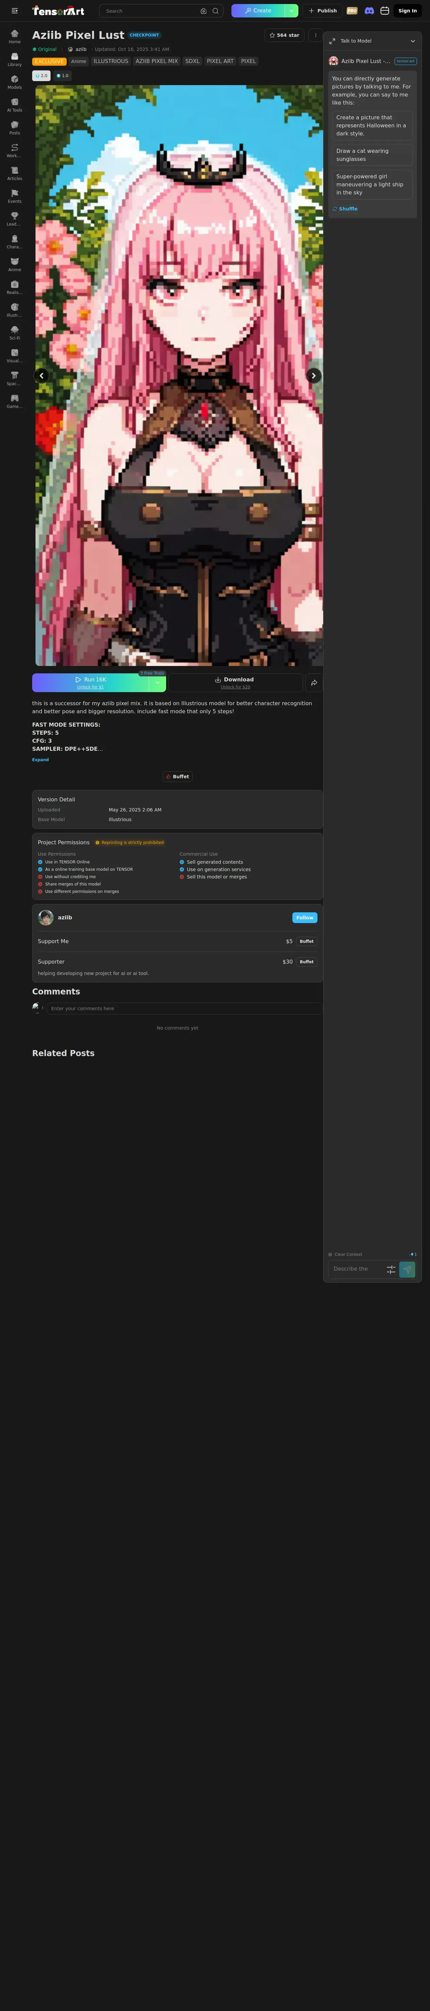430x2011 pixels.
Task: Star the model with 564 star
Action: 284,35
